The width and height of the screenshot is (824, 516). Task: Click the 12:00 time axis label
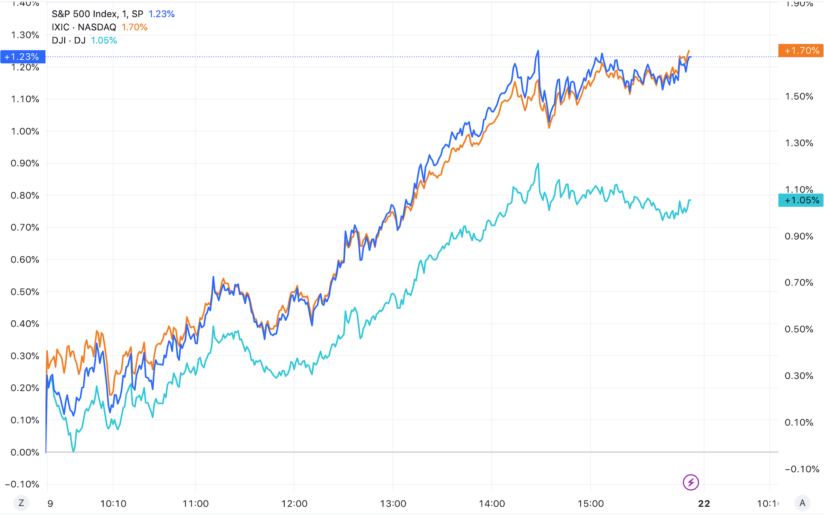coord(294,503)
